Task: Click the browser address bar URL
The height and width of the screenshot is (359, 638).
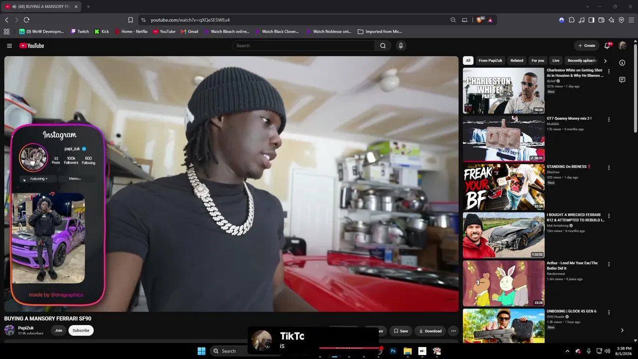Action: click(x=190, y=20)
